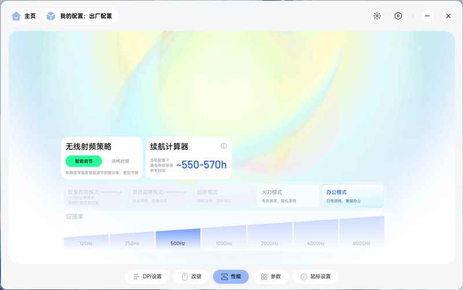Click the ~550-570h battery estimate
463x290 pixels.
click(x=201, y=165)
